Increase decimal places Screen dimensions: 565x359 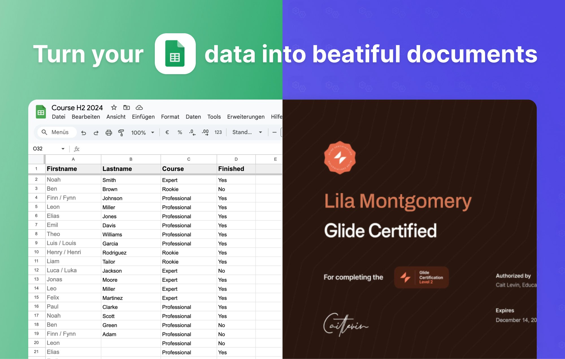205,133
